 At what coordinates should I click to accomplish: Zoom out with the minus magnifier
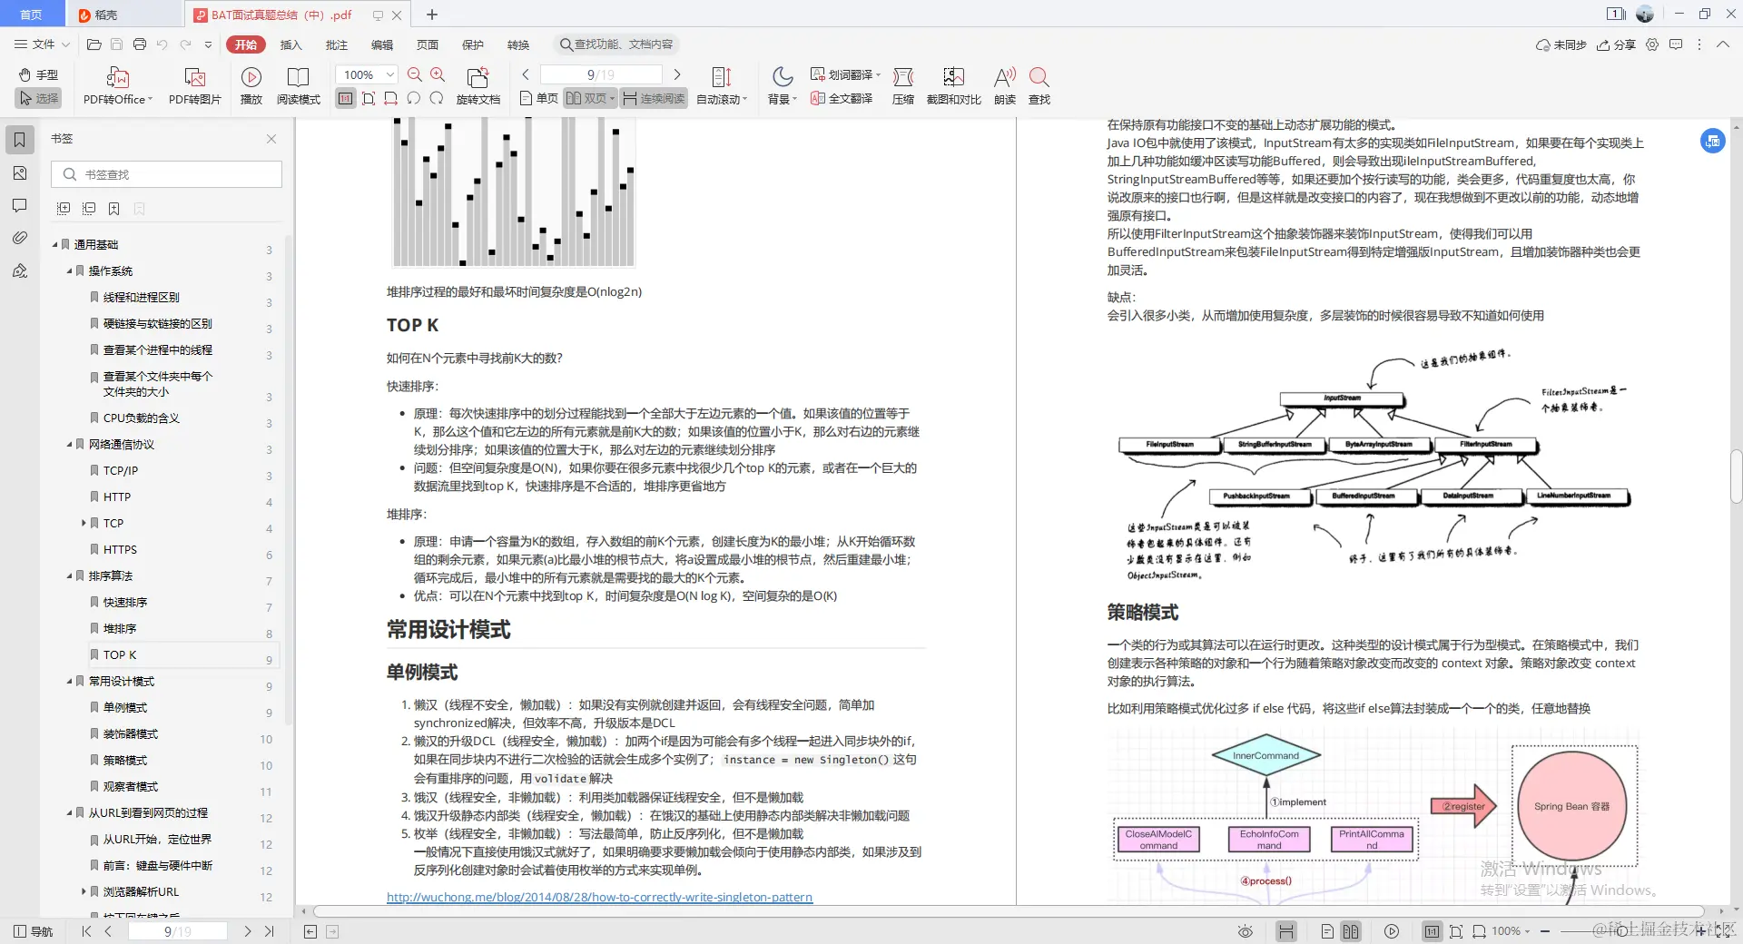[x=415, y=74]
